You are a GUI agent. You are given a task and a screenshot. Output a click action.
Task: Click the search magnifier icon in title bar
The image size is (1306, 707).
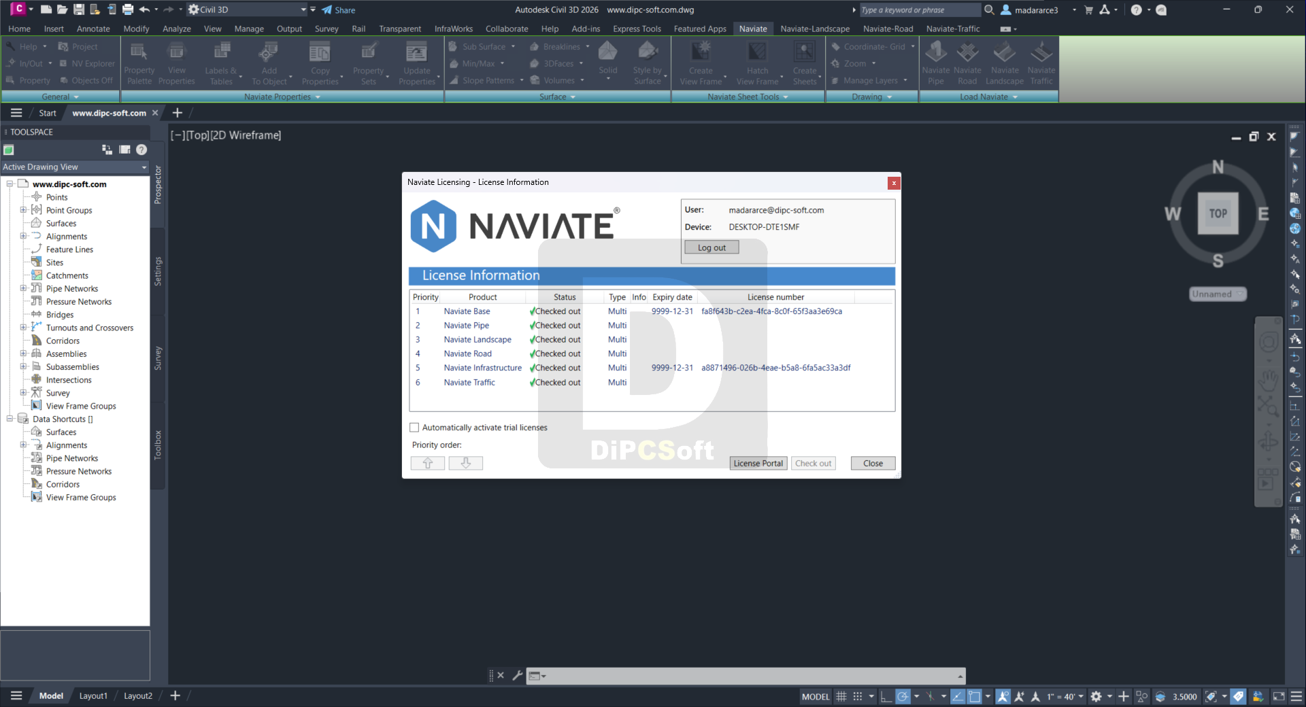(990, 10)
